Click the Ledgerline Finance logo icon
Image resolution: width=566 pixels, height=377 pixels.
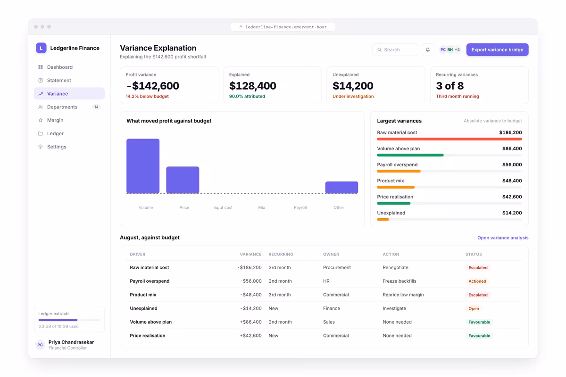tap(41, 48)
